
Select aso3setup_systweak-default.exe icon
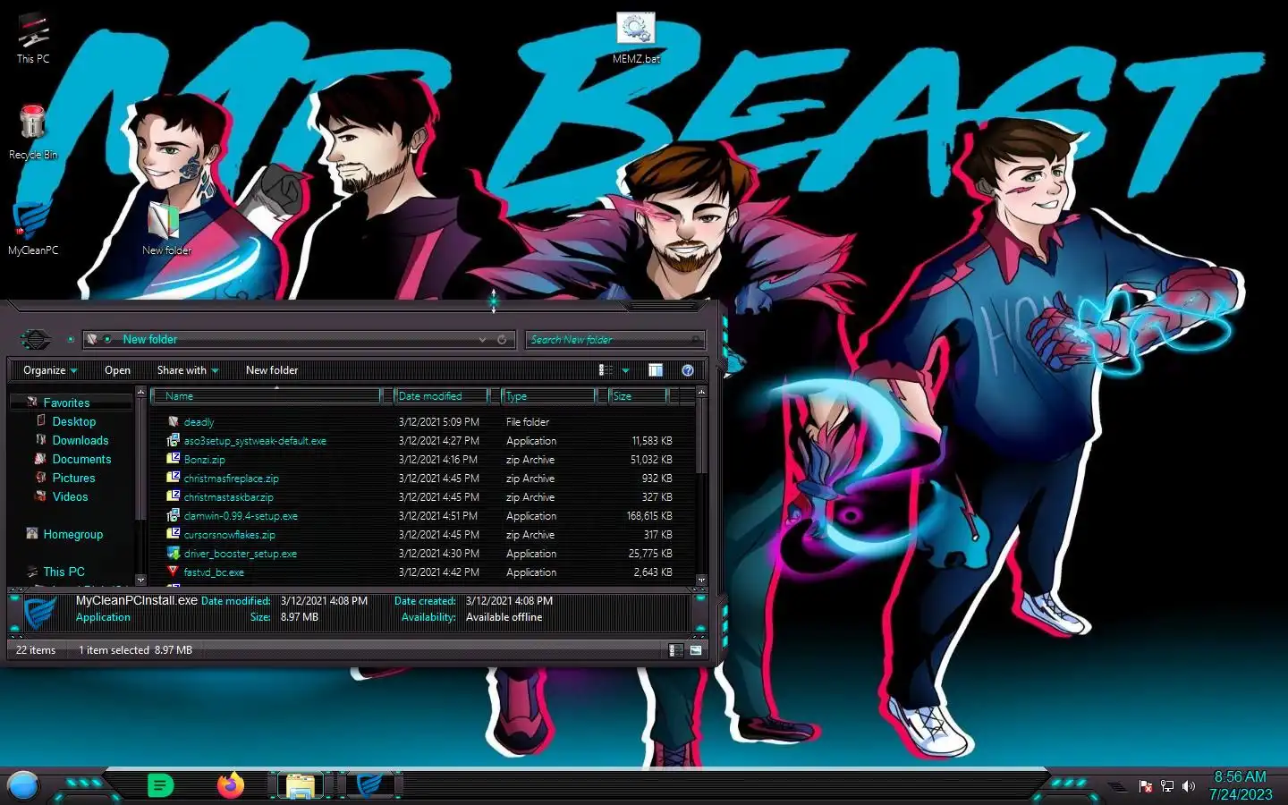[174, 440]
